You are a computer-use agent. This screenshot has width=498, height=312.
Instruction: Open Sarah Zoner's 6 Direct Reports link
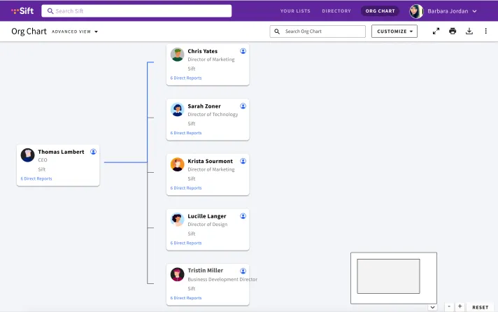pos(186,133)
